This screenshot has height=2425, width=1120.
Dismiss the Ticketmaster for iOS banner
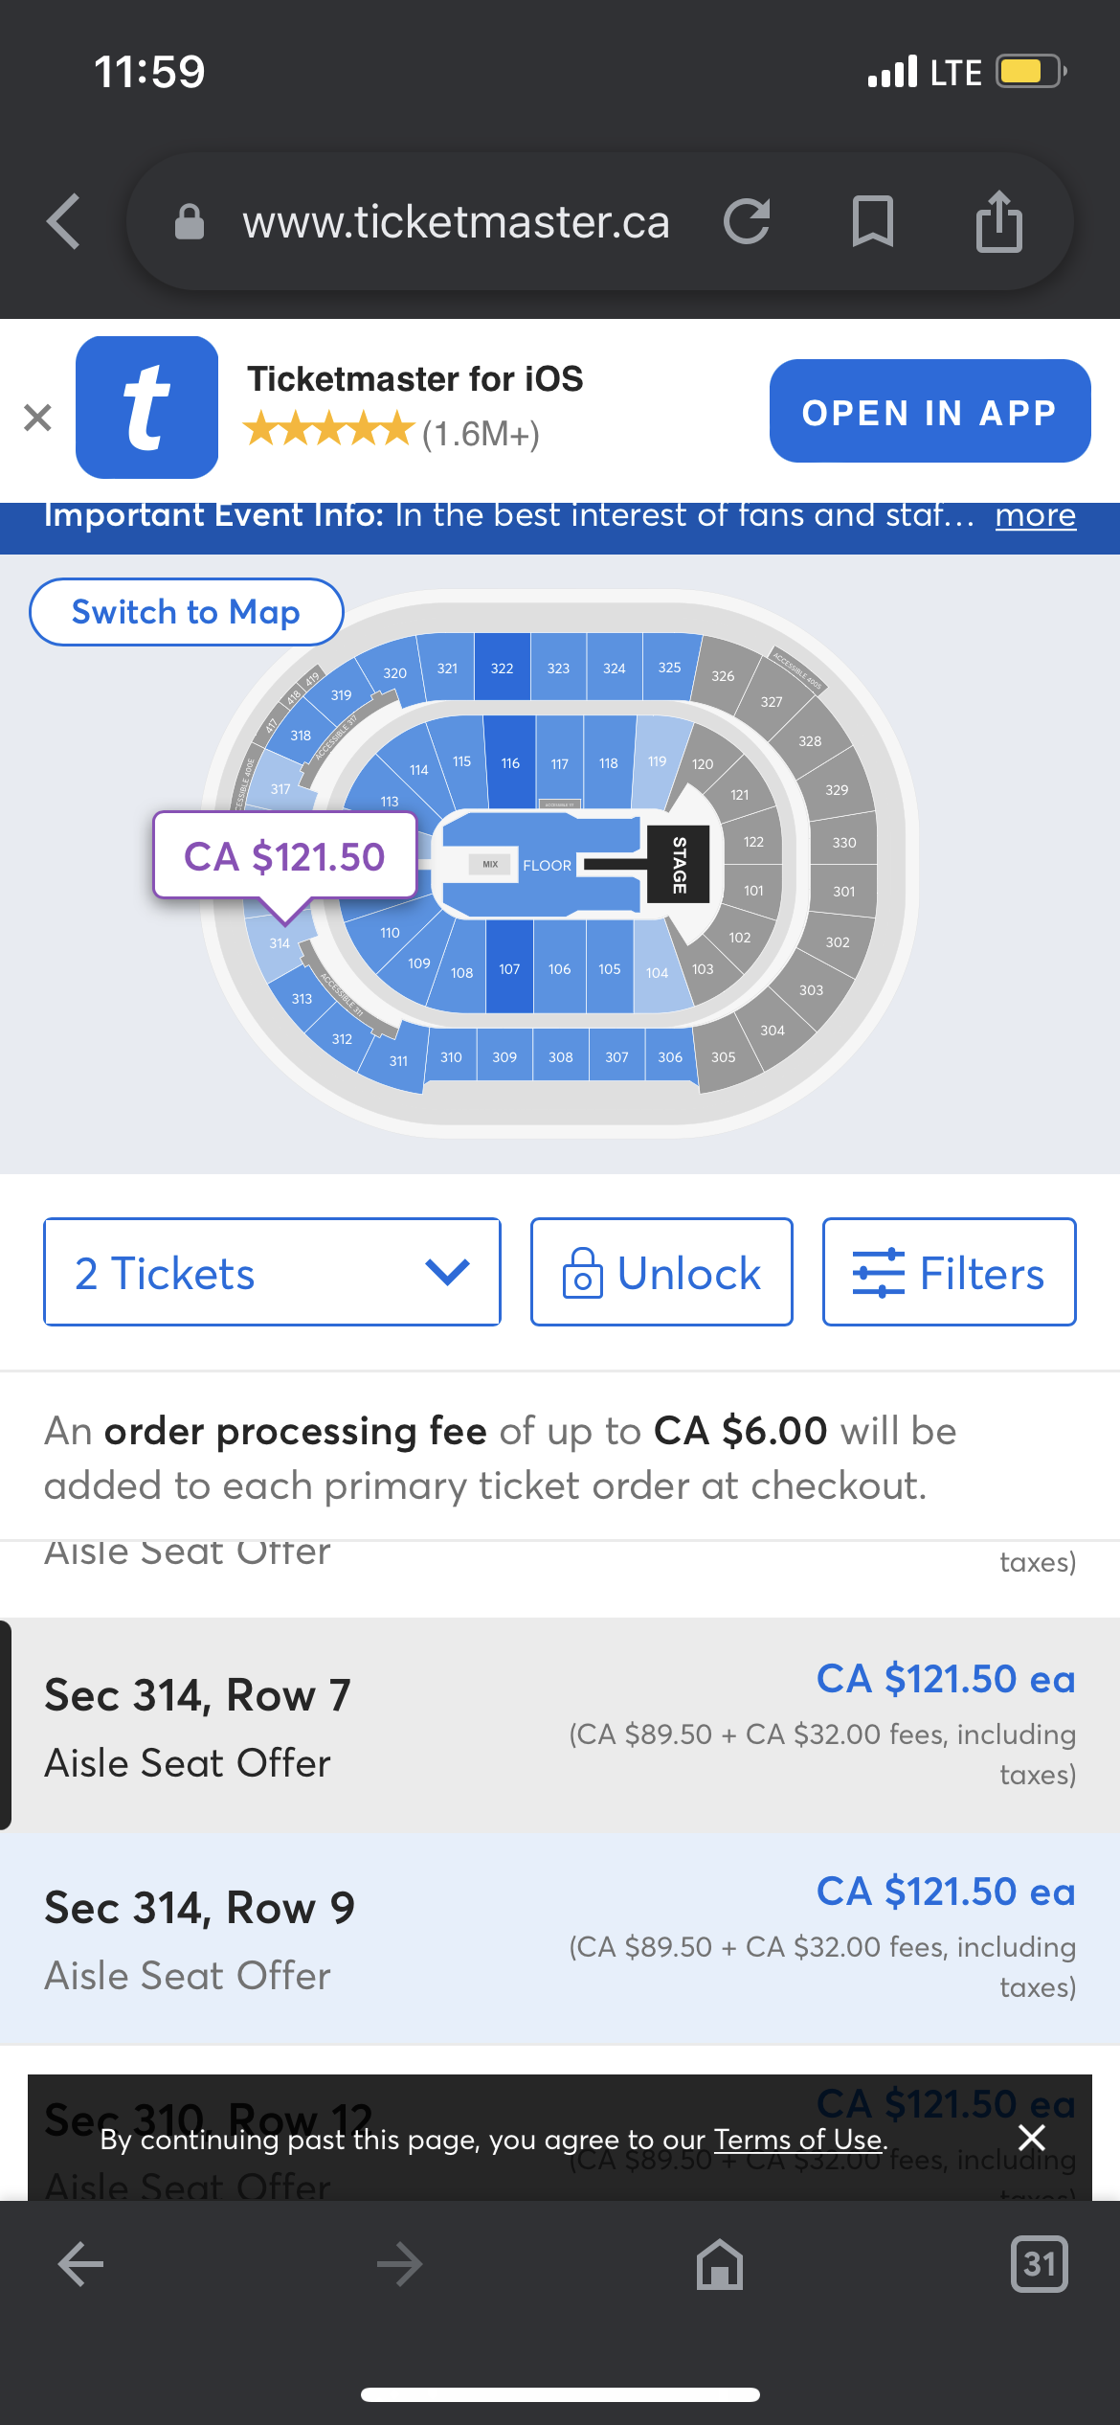pyautogui.click(x=37, y=418)
